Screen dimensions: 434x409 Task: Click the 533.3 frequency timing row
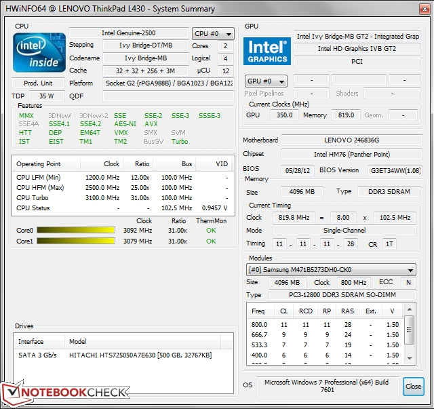point(325,345)
